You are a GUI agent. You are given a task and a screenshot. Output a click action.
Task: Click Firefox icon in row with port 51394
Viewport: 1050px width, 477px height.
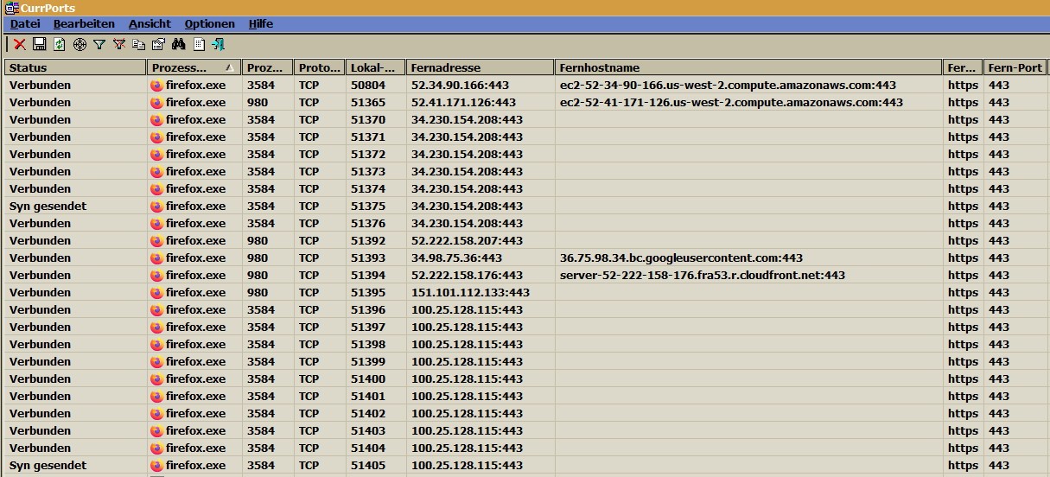(156, 275)
